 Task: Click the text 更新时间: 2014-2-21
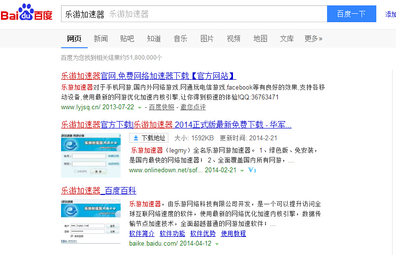(249, 138)
